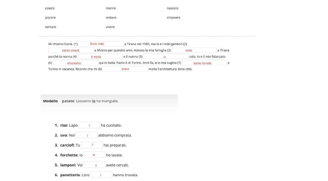Focus the 'é morta' input box

(x=100, y=57)
